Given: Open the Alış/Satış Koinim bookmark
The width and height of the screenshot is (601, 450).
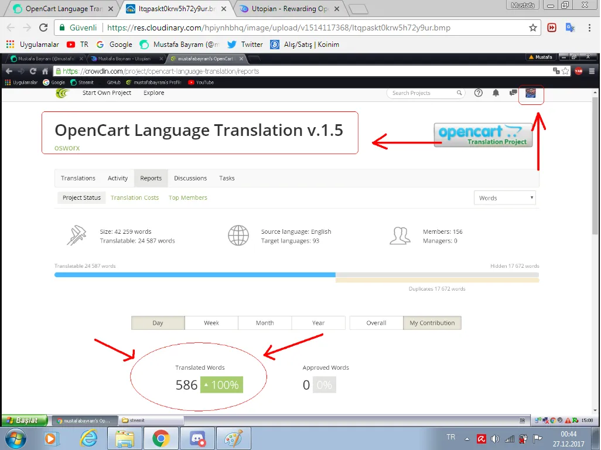Looking at the screenshot, I should coord(305,45).
